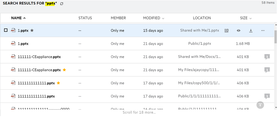The width and height of the screenshot is (278, 117).
Task: Select checkbox for the first 1.pptx row
Action: [6, 30]
